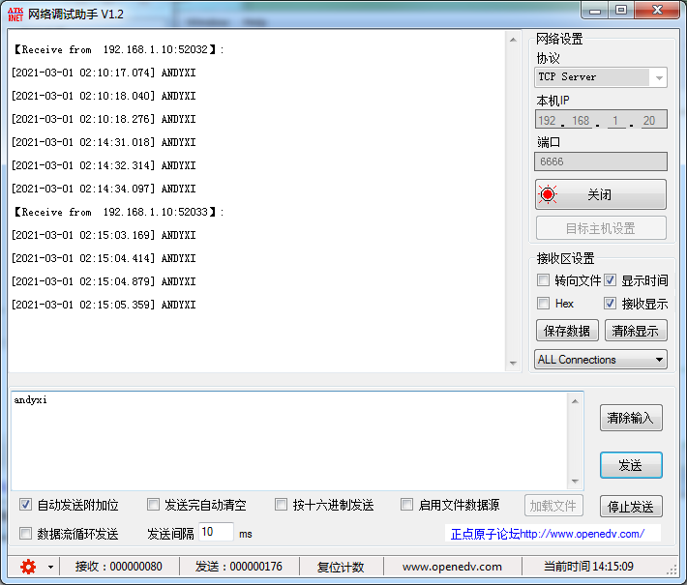Viewport: 687px width, 585px height.
Task: Disable the 显示时间 checkbox
Action: pos(610,280)
